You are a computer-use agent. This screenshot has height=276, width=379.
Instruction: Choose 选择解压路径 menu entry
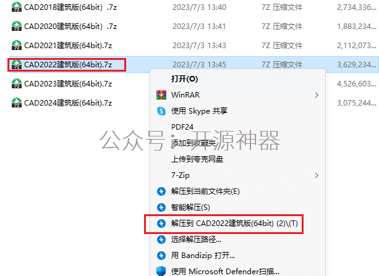[x=196, y=240]
